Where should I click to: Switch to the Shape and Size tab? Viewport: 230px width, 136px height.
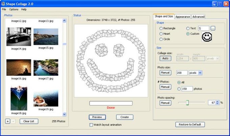(164, 16)
